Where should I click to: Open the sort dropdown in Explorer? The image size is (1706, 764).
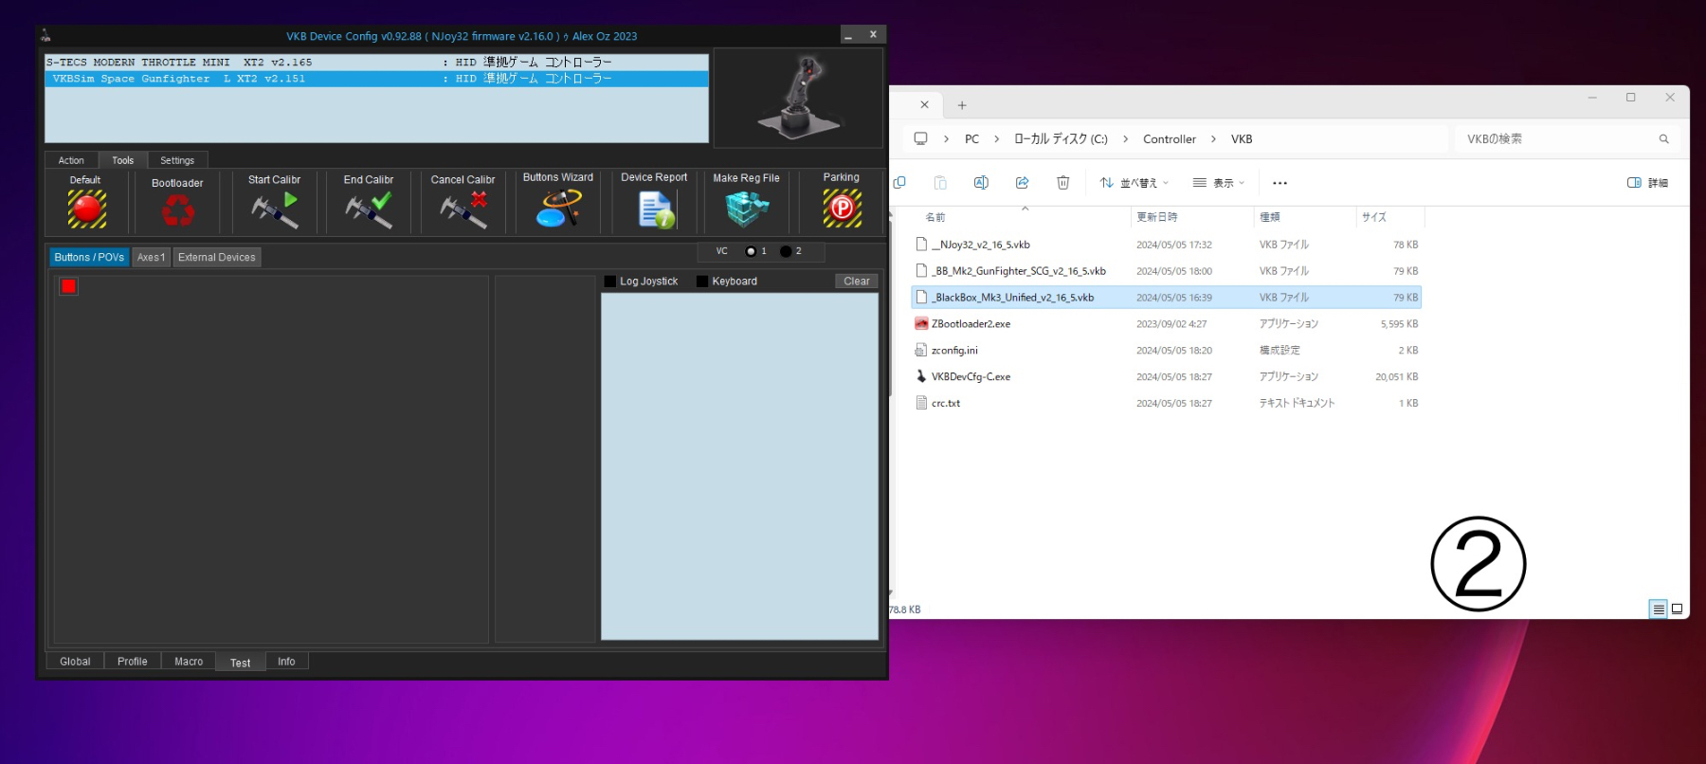tap(1134, 183)
